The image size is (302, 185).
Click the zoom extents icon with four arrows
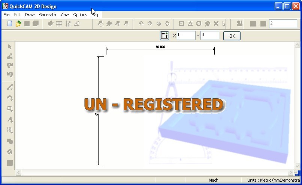109,24
